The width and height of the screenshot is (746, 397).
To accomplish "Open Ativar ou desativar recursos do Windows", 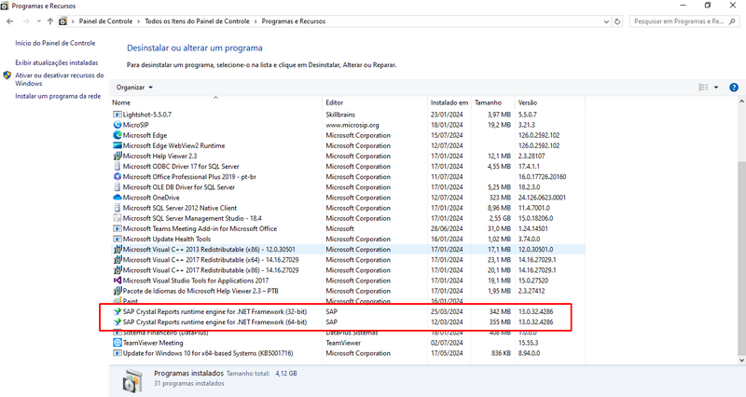I will pos(60,79).
